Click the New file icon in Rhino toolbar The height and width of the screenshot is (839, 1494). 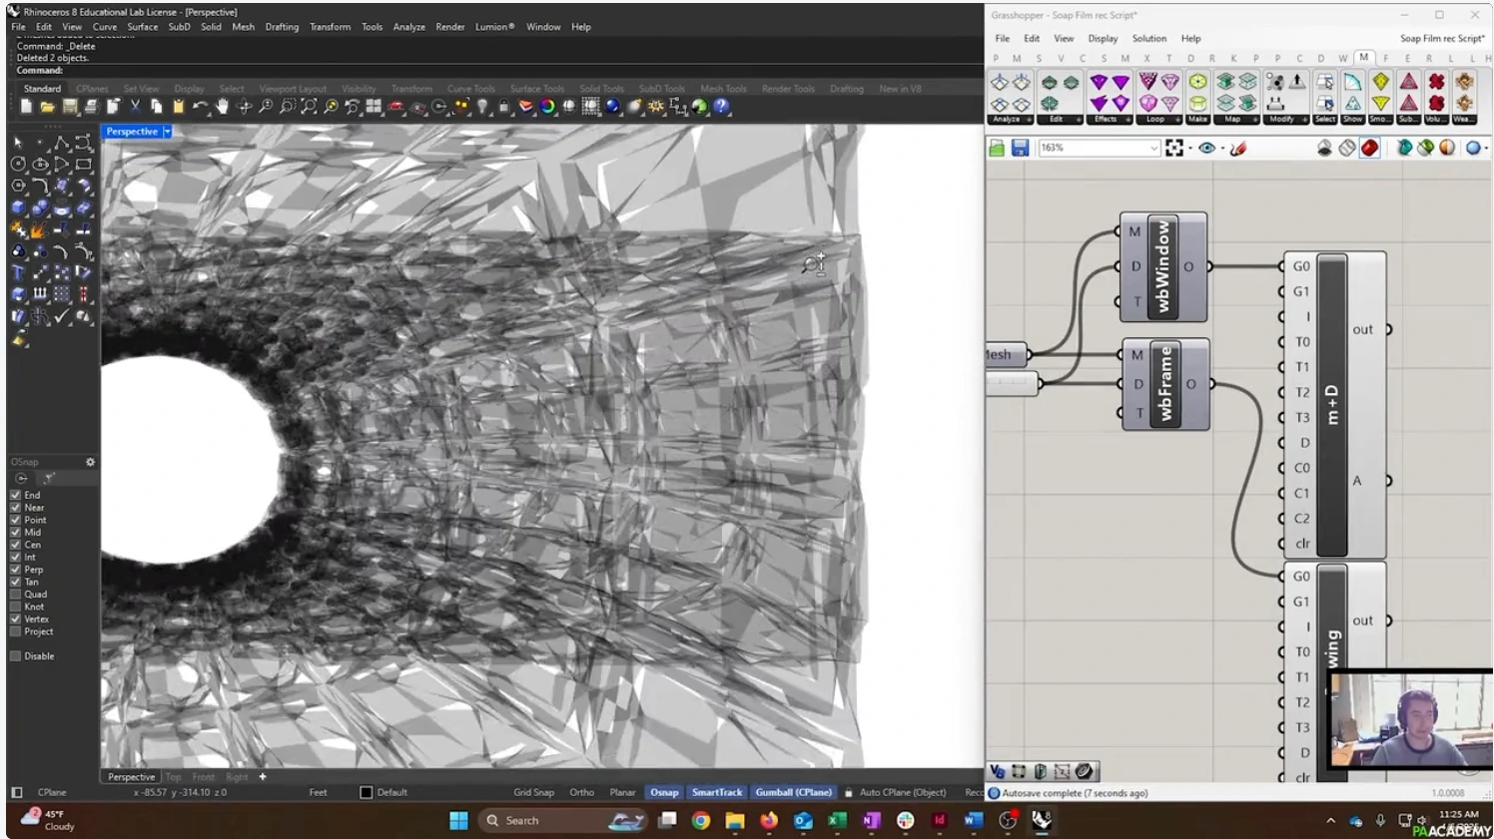26,106
